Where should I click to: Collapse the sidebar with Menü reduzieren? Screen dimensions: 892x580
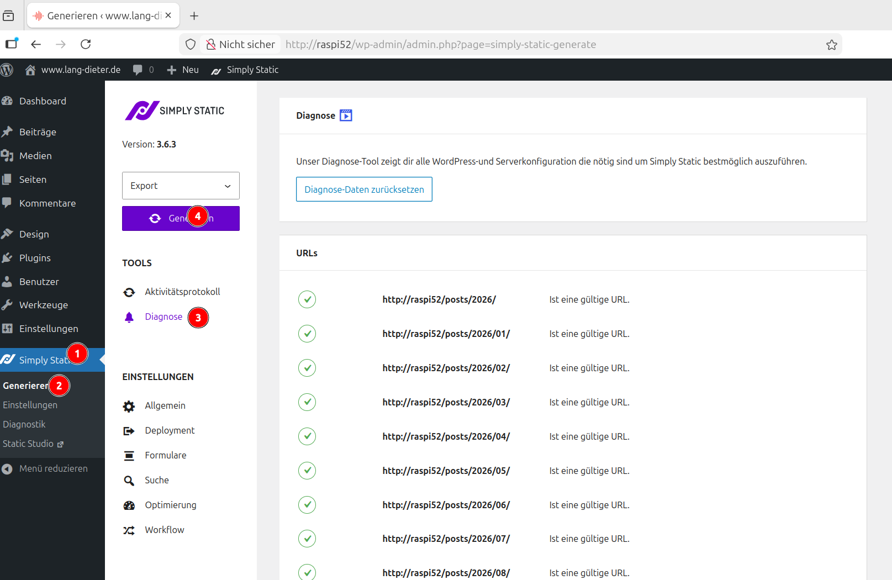pos(53,468)
